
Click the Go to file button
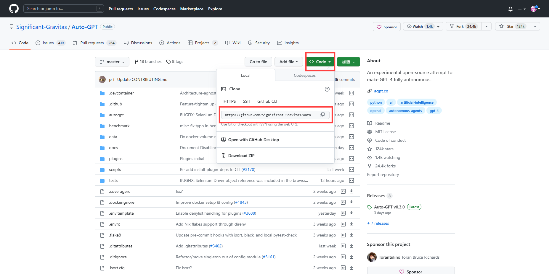pyautogui.click(x=258, y=62)
